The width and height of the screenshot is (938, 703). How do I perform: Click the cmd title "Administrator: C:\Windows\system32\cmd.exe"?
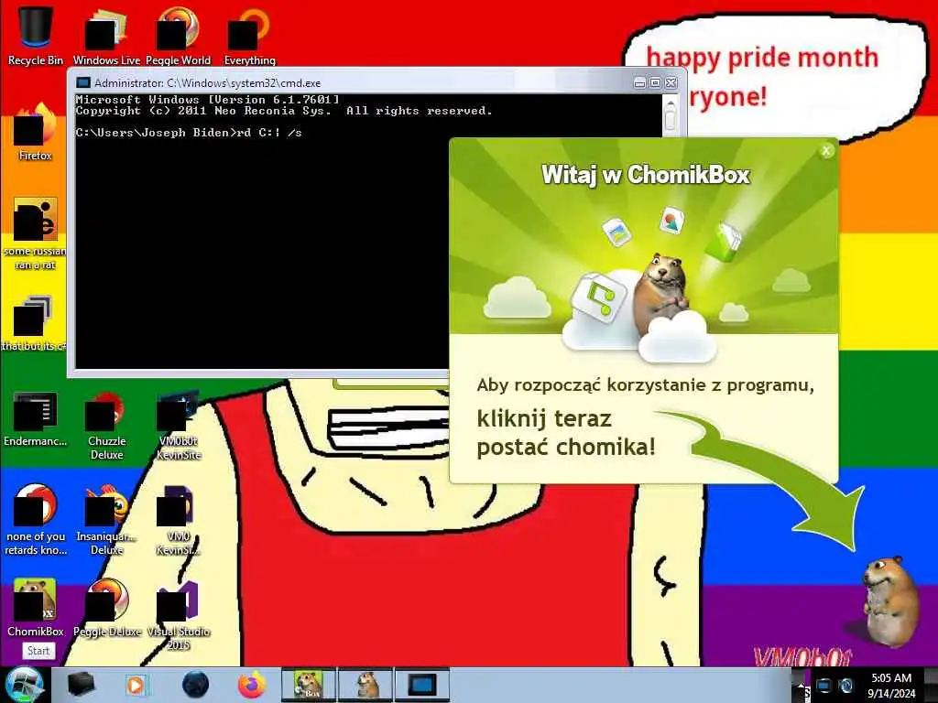coord(208,83)
